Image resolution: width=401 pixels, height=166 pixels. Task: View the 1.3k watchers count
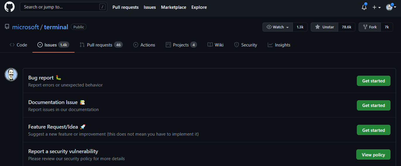point(300,27)
